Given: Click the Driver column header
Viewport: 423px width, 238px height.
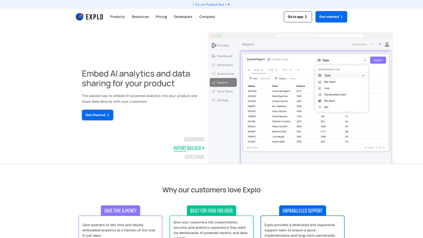Looking at the screenshot, I should click(275, 86).
